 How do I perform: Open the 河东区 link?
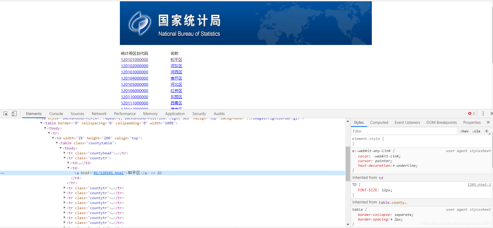(x=176, y=66)
